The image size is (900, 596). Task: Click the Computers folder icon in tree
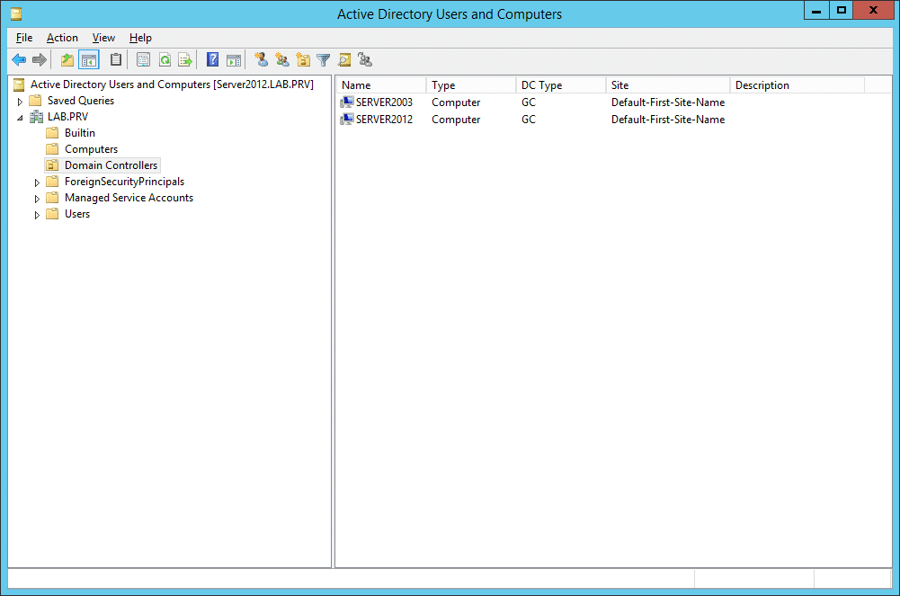[52, 149]
